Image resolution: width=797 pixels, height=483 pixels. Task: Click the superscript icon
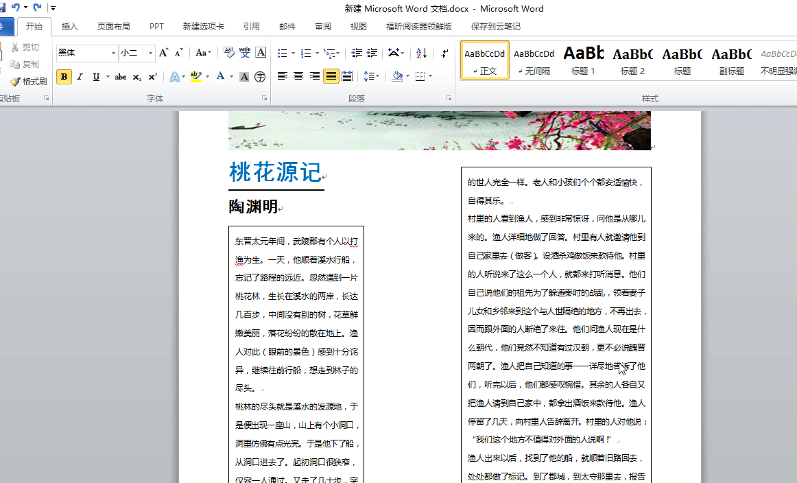[x=152, y=76]
